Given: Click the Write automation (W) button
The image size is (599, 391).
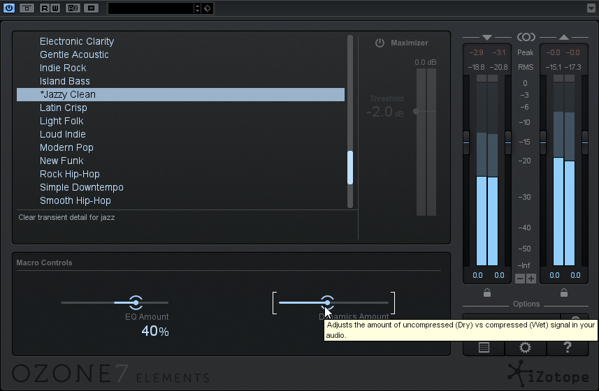Looking at the screenshot, I should point(55,8).
